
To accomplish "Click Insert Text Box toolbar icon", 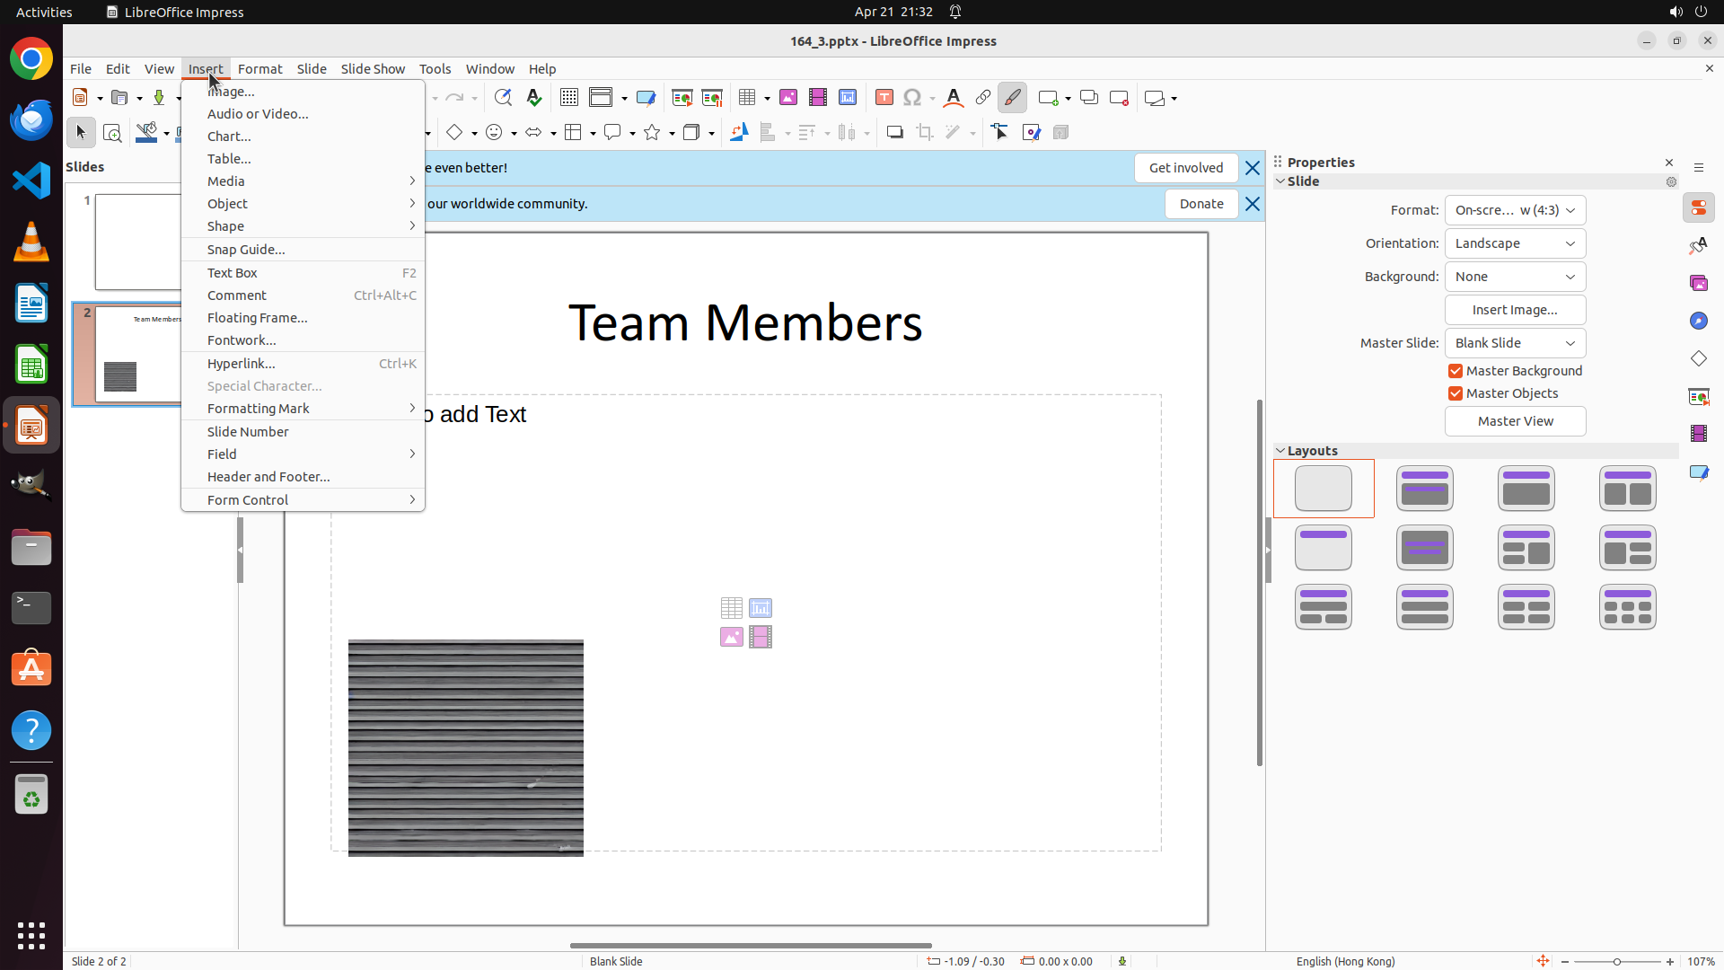I will pos(884,98).
